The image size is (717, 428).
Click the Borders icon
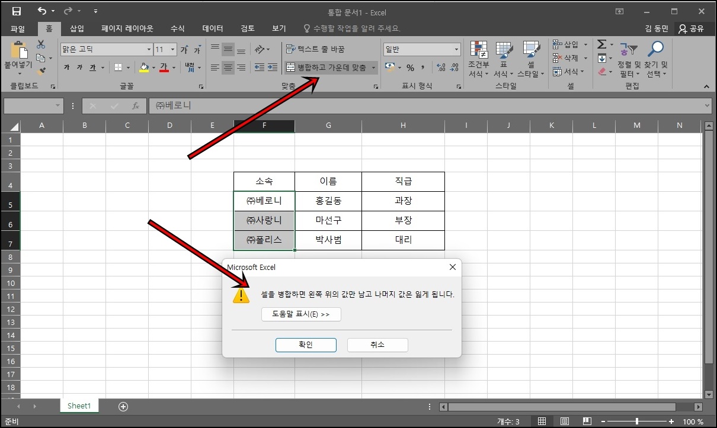pos(118,67)
